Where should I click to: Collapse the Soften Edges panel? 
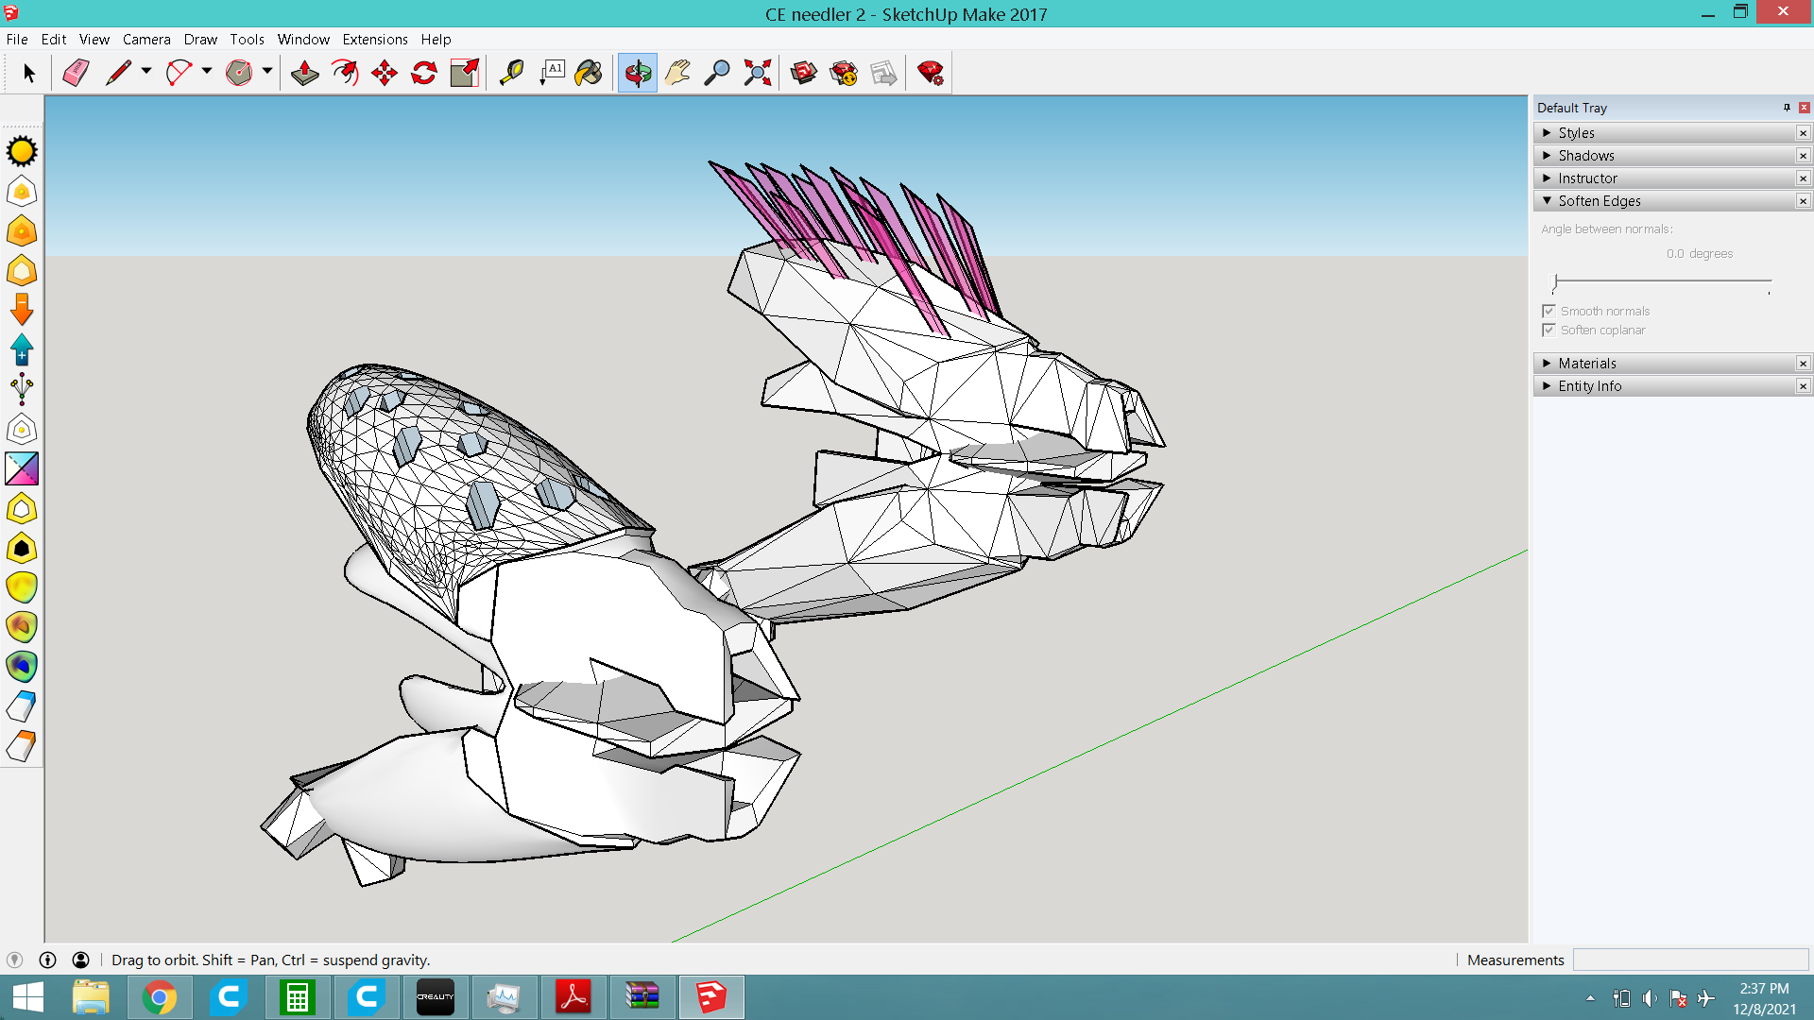1599,201
